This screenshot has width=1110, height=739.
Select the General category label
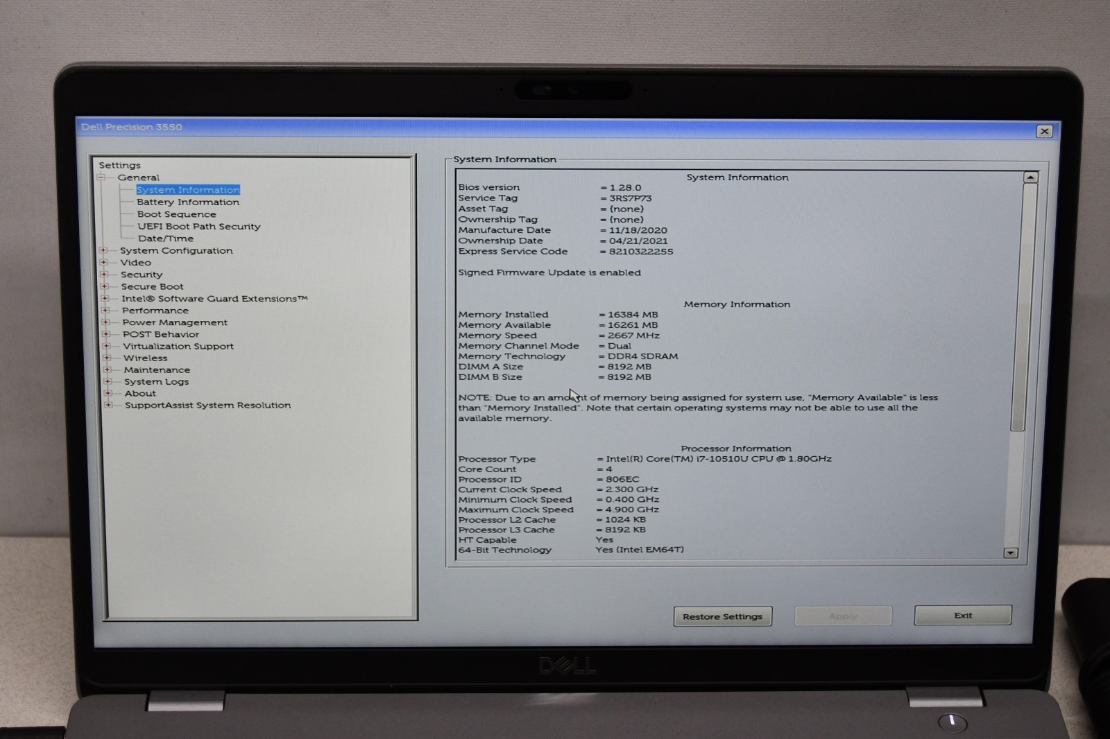138,177
